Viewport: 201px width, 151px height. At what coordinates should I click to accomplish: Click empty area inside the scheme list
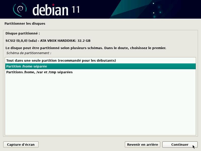100,106
